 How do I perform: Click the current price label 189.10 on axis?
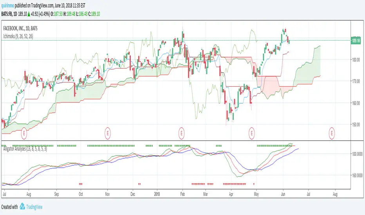pos(356,40)
